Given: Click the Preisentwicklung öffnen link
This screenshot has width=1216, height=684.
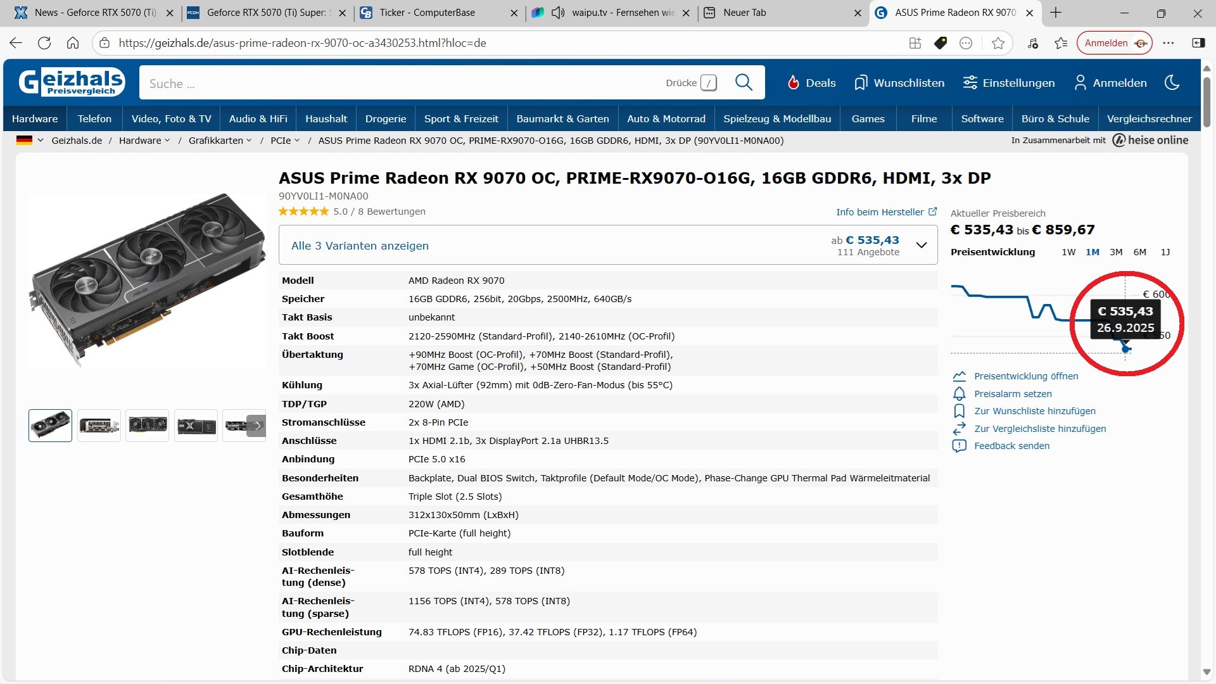Looking at the screenshot, I should (x=1025, y=376).
